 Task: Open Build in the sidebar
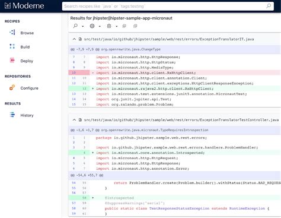pyautogui.click(x=25, y=47)
